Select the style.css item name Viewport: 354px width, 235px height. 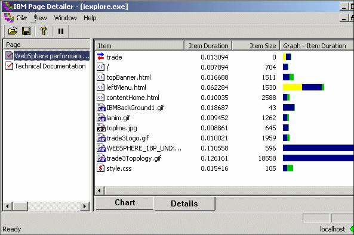119,168
